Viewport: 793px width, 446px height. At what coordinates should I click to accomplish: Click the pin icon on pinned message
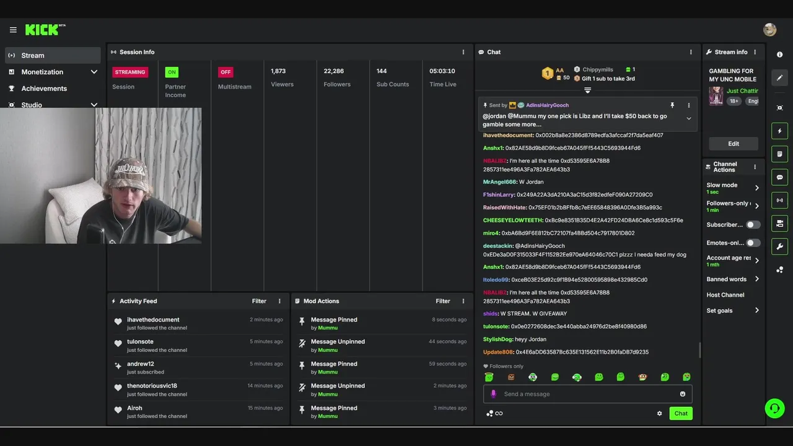[672, 105]
